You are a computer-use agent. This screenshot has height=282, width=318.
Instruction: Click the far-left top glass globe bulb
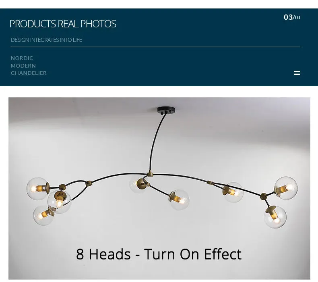(37, 189)
